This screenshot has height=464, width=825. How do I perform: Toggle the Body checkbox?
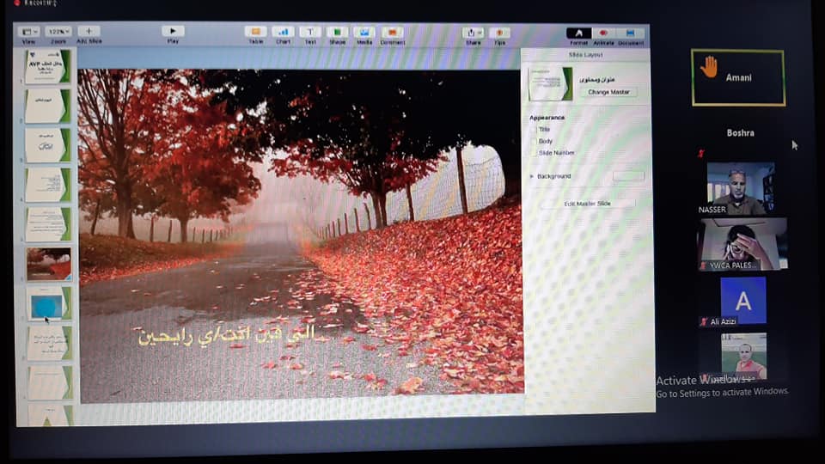coord(534,141)
